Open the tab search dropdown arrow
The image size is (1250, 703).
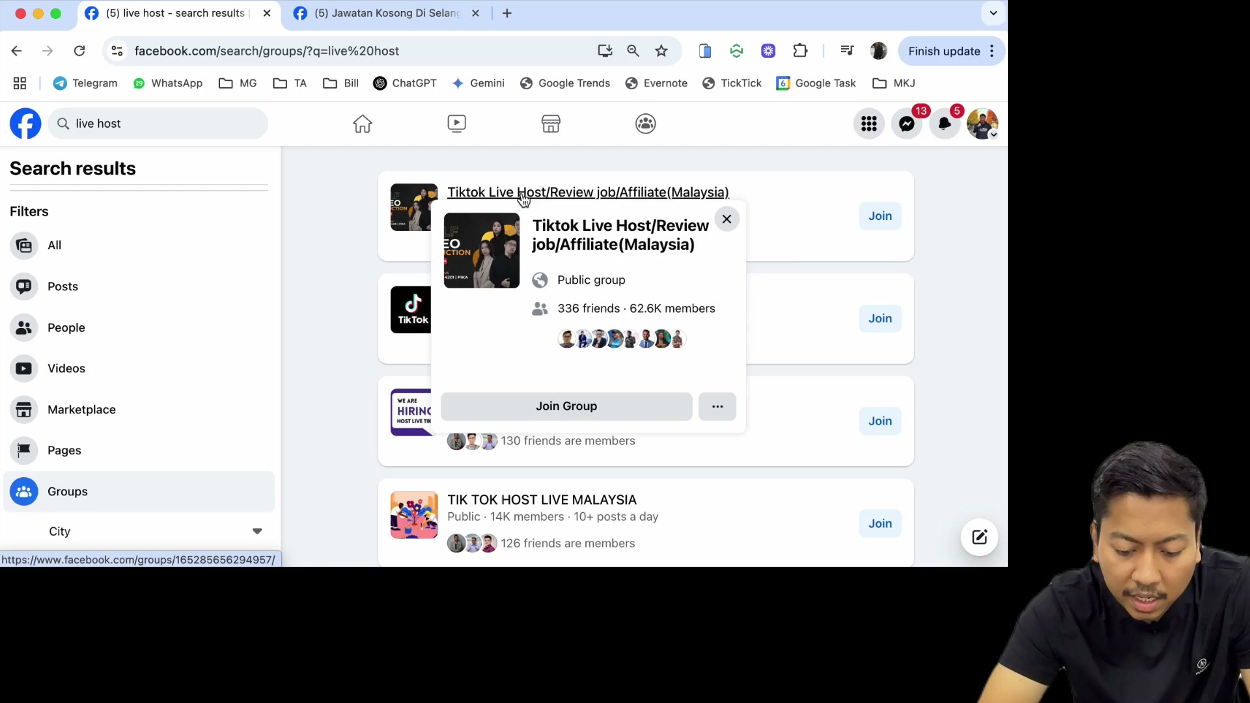click(993, 13)
